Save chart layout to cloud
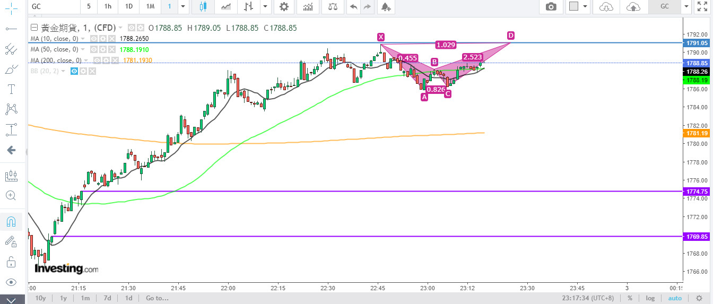 point(633,7)
